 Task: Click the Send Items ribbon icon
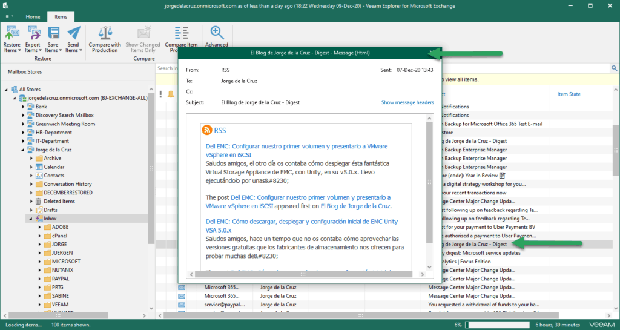[x=73, y=33]
